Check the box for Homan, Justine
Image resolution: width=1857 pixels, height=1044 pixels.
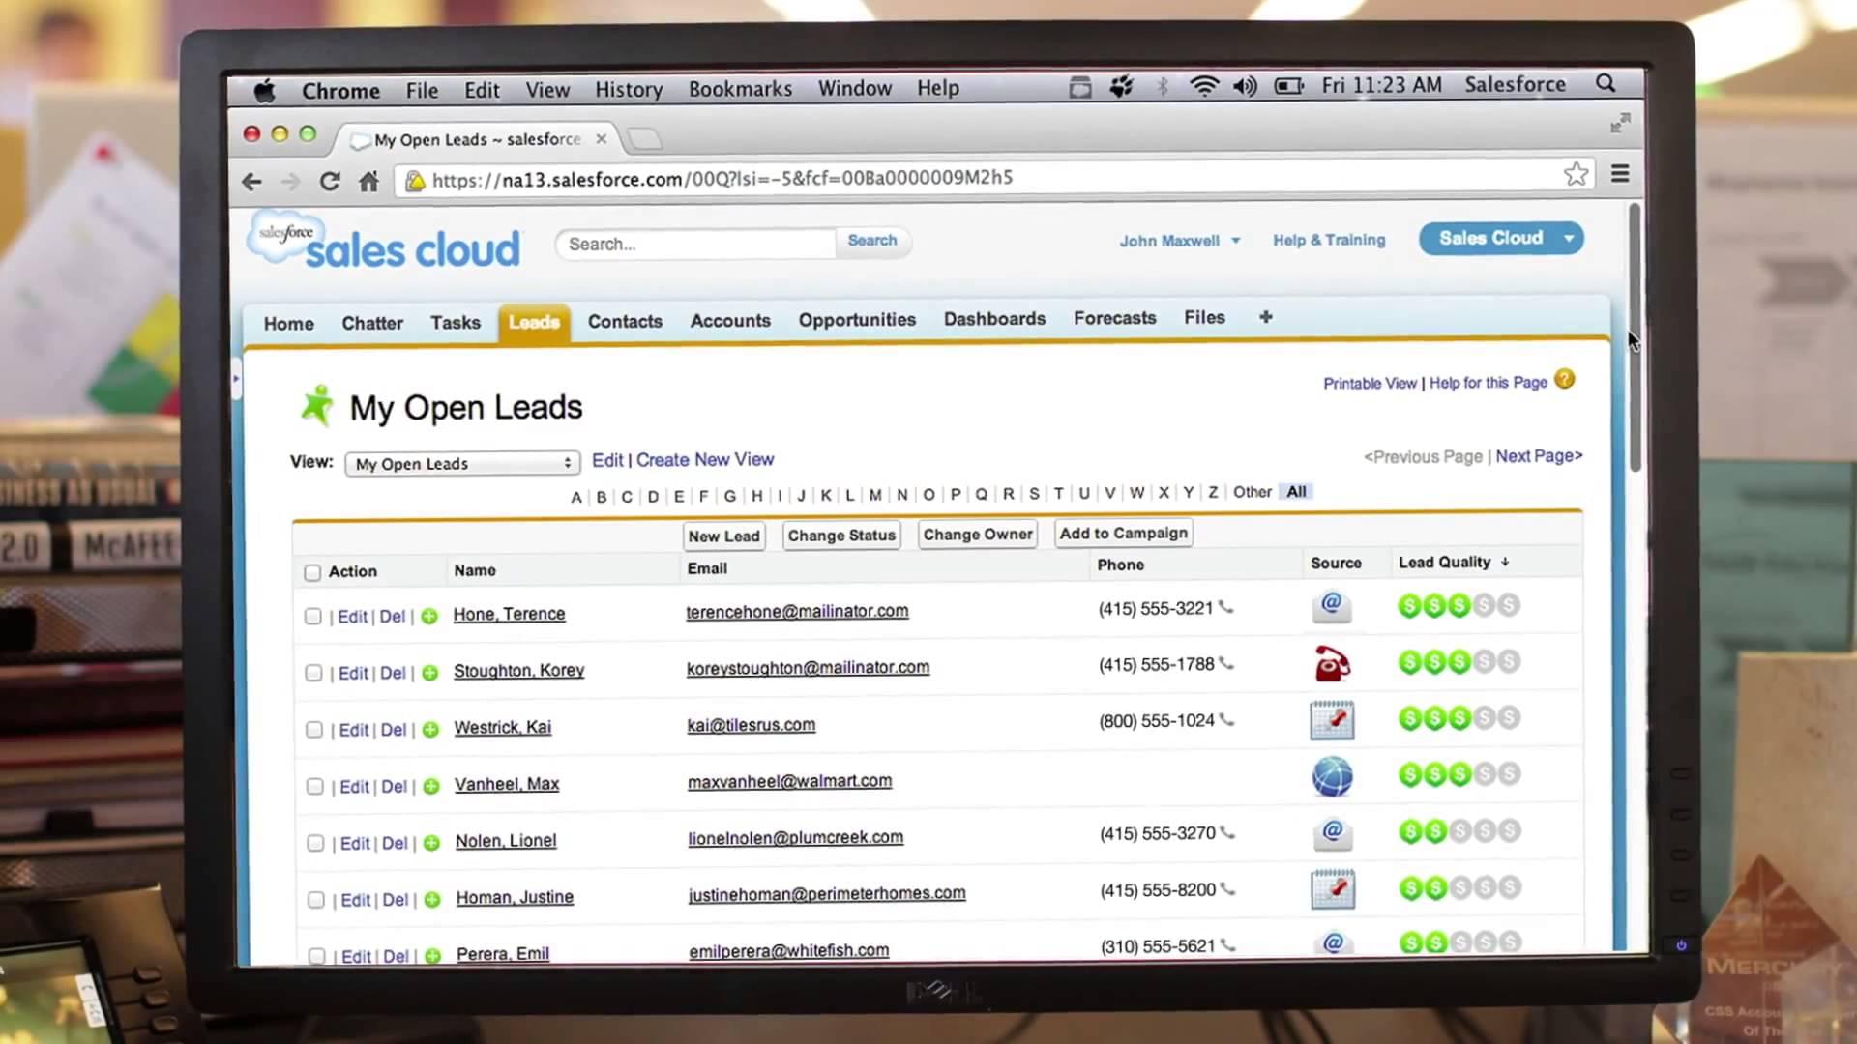coord(315,900)
